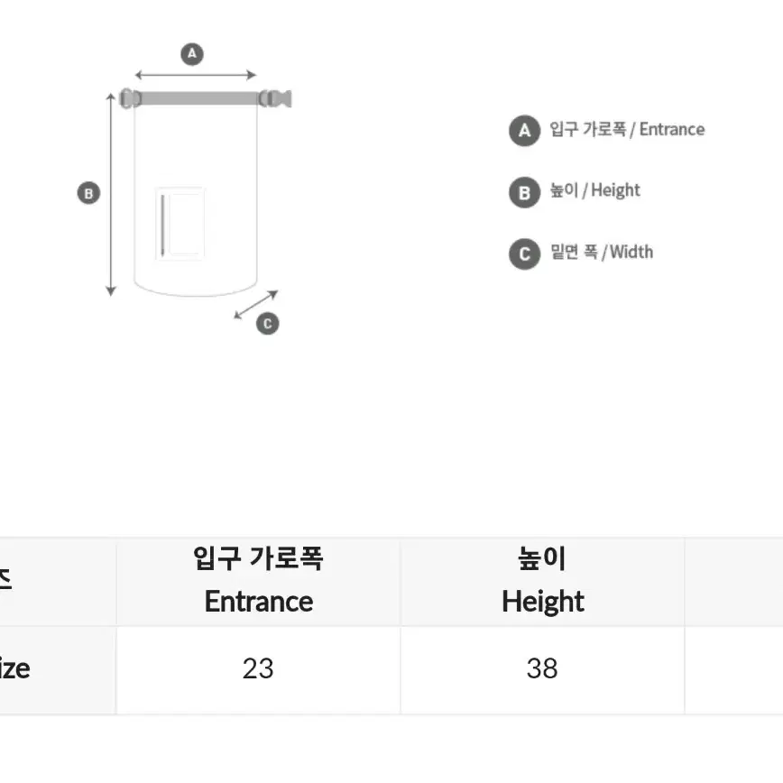Viewport: 783px width, 783px height.
Task: Click the height value 38 cell
Action: click(x=542, y=670)
